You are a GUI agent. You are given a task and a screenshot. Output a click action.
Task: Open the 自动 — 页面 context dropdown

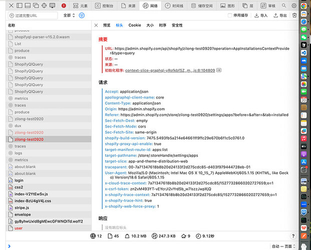click(284, 246)
